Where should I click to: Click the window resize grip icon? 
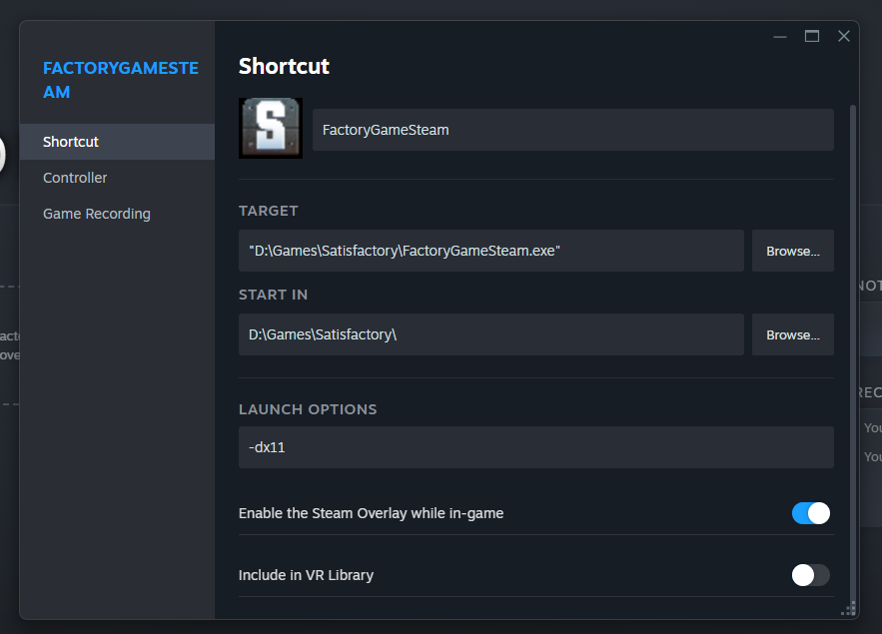pyautogui.click(x=848, y=609)
